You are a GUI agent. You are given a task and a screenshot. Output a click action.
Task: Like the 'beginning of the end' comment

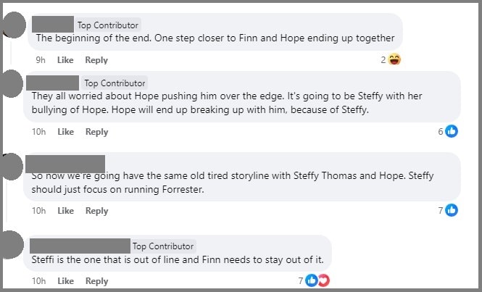65,60
